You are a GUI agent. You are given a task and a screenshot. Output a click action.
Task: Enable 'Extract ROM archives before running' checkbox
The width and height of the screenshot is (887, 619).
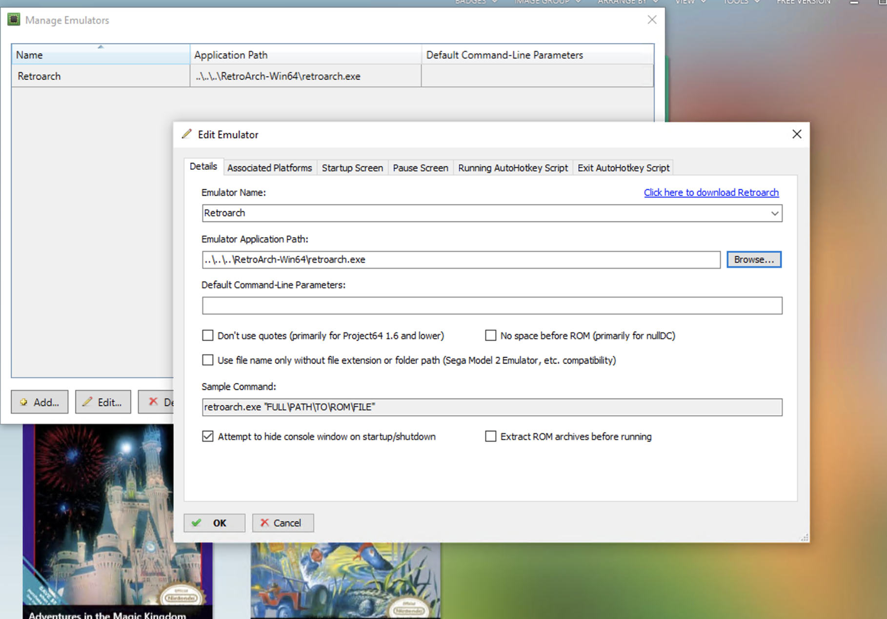click(x=490, y=436)
